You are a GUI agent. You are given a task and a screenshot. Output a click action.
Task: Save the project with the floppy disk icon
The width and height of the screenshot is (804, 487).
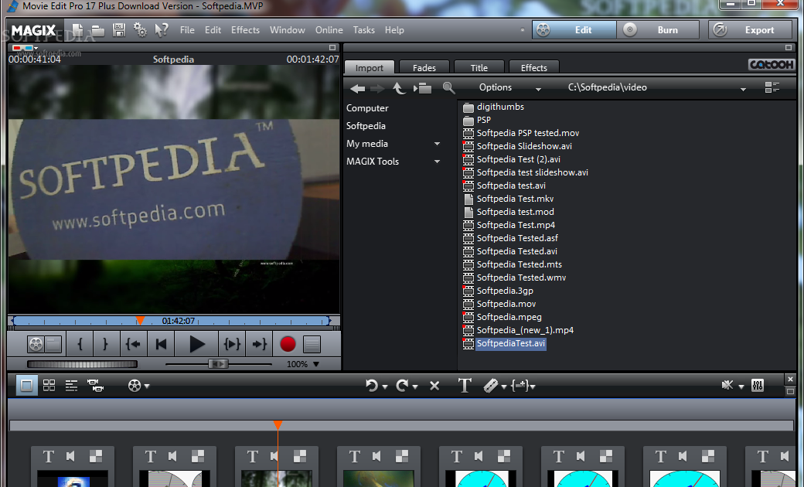(119, 30)
